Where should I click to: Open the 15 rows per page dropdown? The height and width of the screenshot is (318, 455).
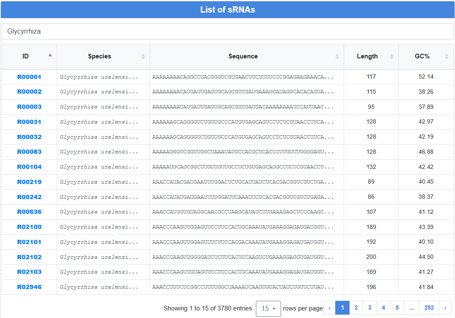pos(268,308)
